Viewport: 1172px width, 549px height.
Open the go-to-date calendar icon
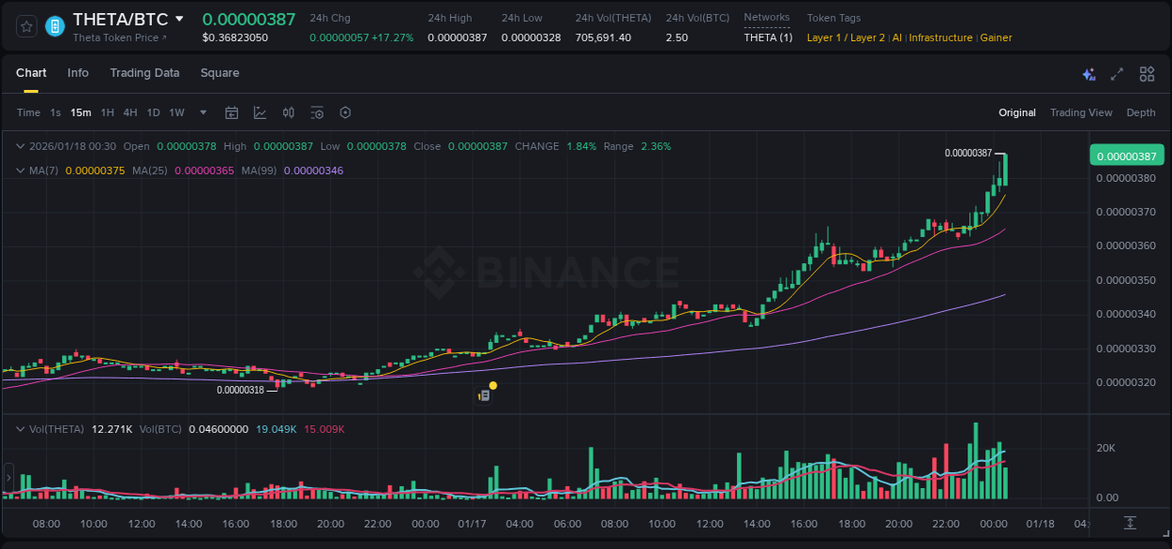(x=232, y=112)
